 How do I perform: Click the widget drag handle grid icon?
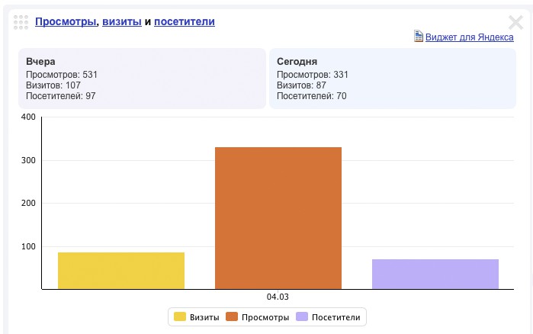pos(21,22)
